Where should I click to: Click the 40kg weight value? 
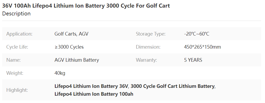(60, 73)
